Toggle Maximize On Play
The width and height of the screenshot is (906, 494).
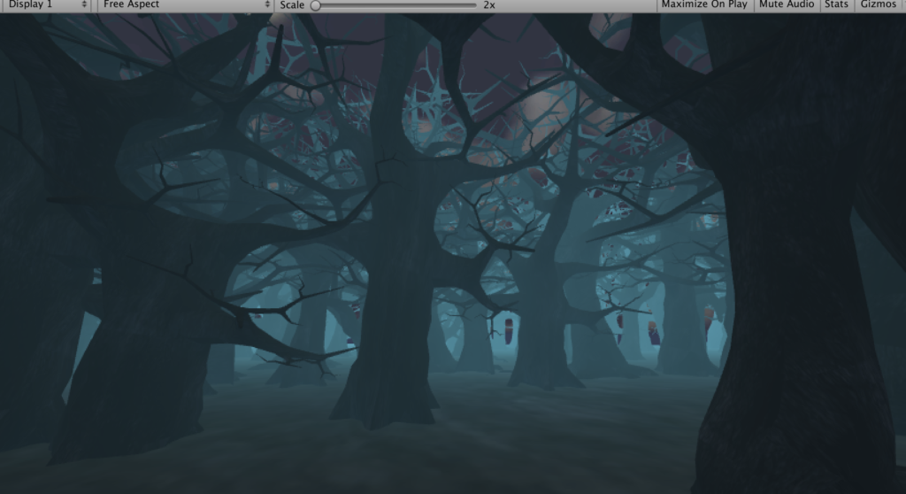(703, 4)
